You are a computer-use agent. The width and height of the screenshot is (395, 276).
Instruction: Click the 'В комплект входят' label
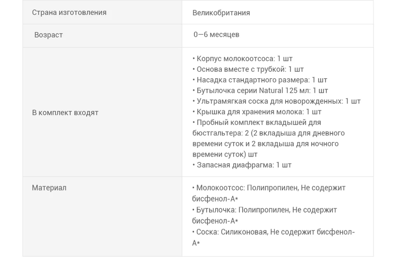coord(65,112)
